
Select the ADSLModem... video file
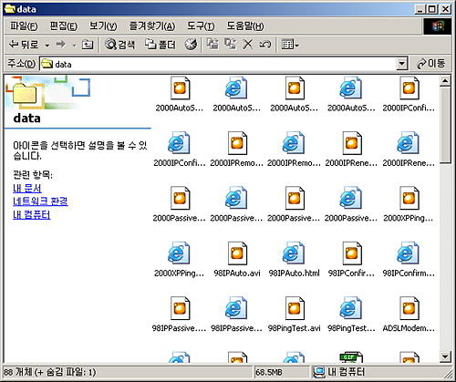409,315
